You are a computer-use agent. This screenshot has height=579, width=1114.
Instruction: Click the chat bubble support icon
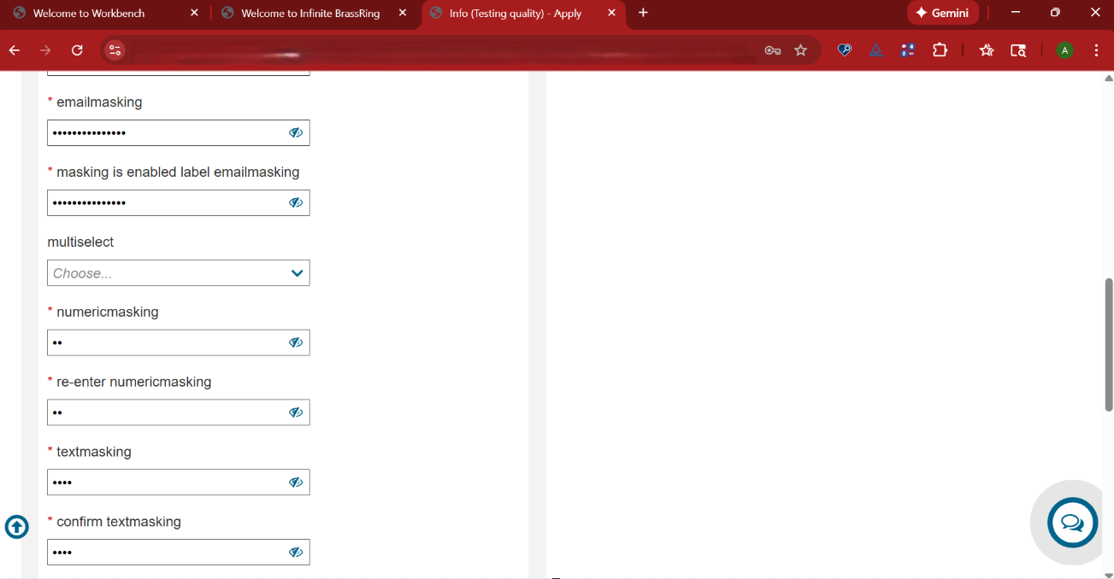[x=1072, y=523]
